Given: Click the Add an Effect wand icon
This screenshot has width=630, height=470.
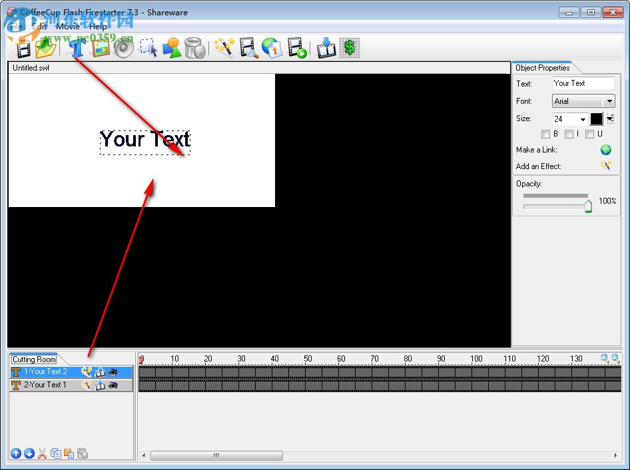Looking at the screenshot, I should tap(606, 166).
